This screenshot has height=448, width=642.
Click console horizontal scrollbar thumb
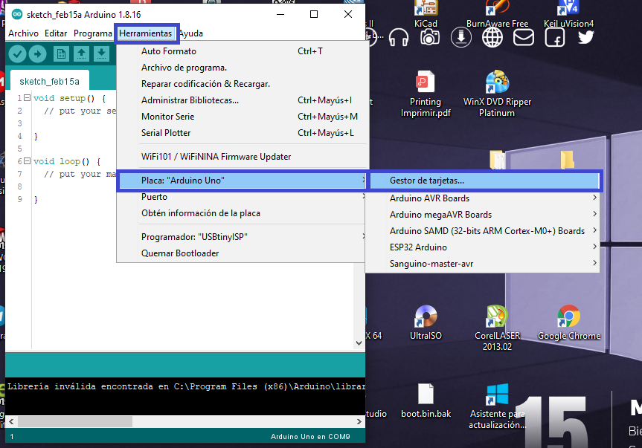coord(75,421)
